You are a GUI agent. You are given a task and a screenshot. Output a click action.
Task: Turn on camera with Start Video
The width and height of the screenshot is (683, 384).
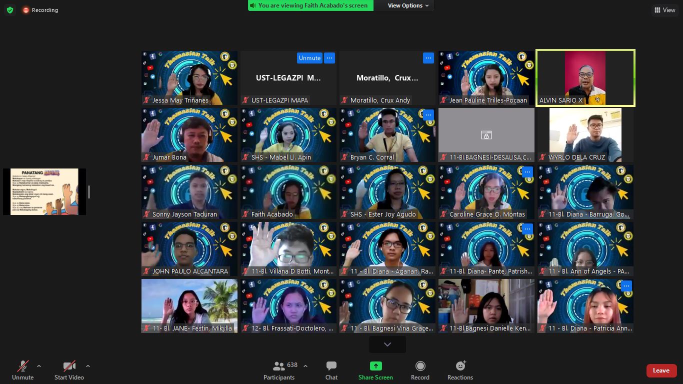69,370
